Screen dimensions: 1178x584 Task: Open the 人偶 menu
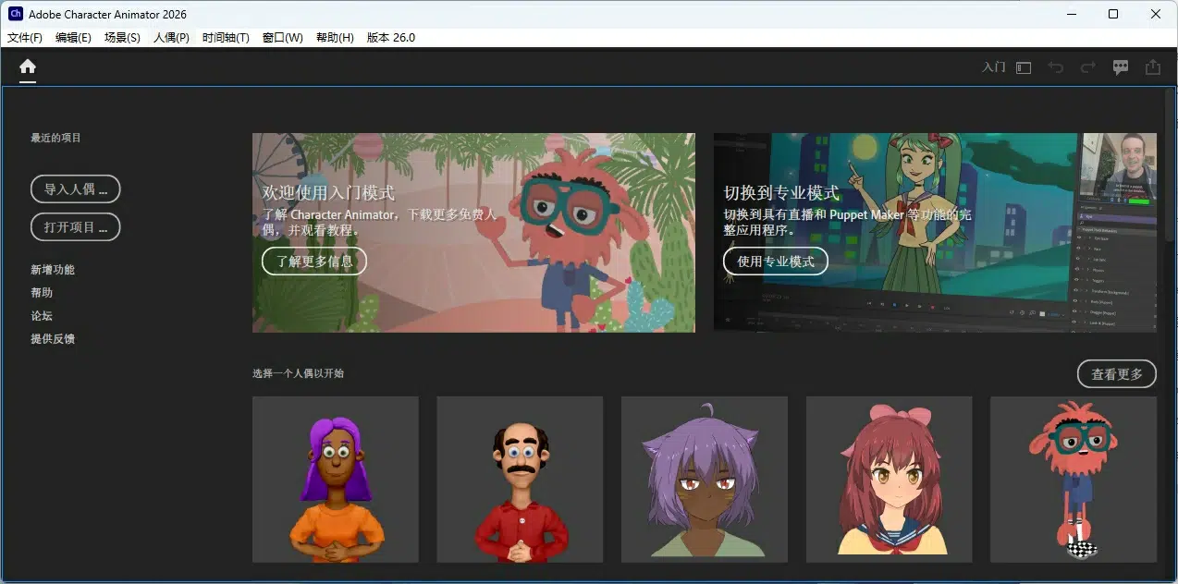(x=170, y=37)
